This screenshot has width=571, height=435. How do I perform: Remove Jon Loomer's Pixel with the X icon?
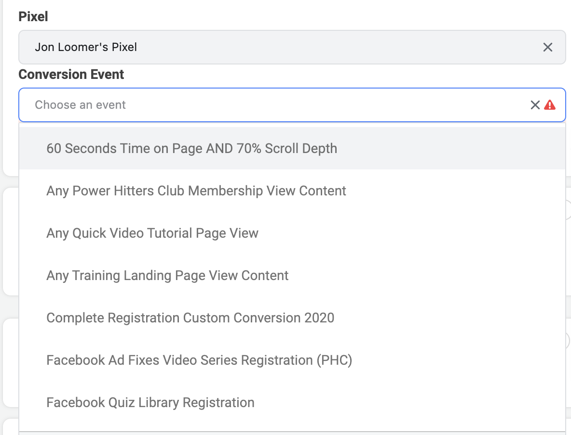[548, 47]
